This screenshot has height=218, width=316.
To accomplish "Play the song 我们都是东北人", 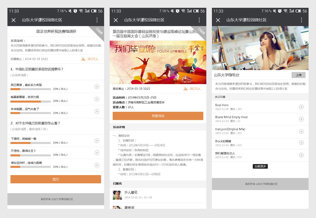I will point(301,155).
